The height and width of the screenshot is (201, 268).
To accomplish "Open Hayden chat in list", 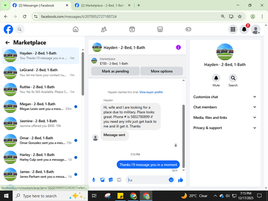I will [40, 56].
